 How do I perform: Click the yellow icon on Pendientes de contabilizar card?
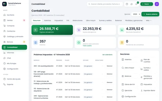[122, 42]
